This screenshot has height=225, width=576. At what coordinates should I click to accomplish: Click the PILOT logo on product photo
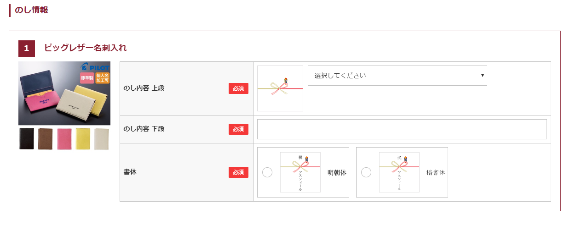tap(95, 67)
